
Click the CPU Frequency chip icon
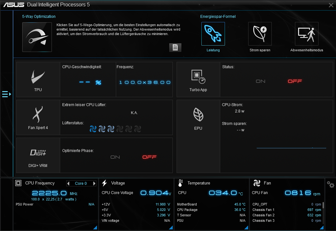point(18,183)
